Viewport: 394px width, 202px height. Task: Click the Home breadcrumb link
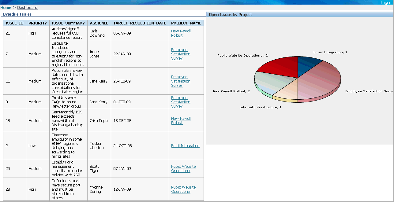6,7
